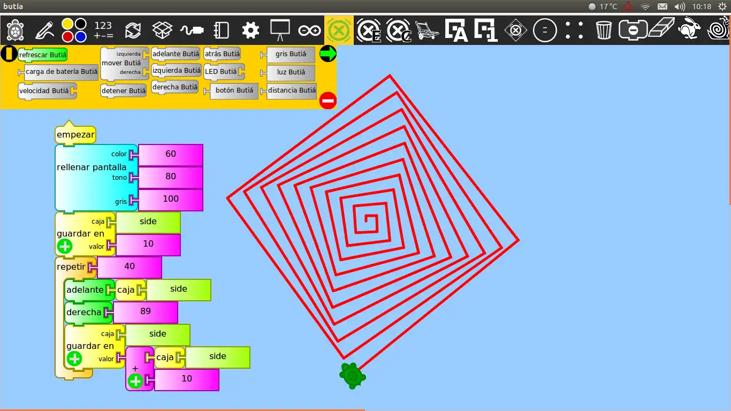Open the Pen palette
This screenshot has height=411, width=731.
point(44,30)
